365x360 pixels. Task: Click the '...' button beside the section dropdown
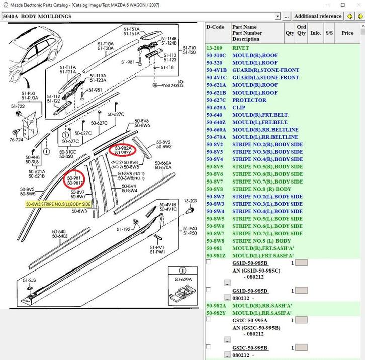[x=287, y=16]
